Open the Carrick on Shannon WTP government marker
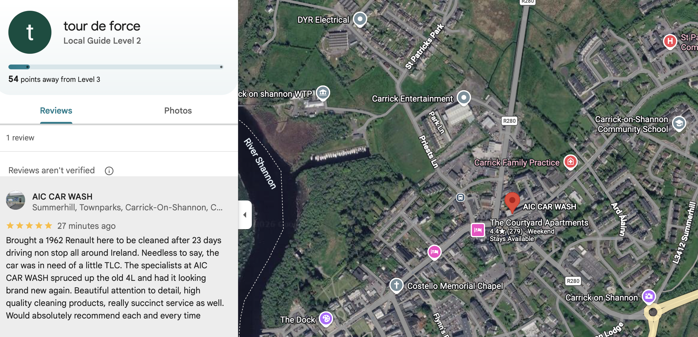 (x=323, y=93)
